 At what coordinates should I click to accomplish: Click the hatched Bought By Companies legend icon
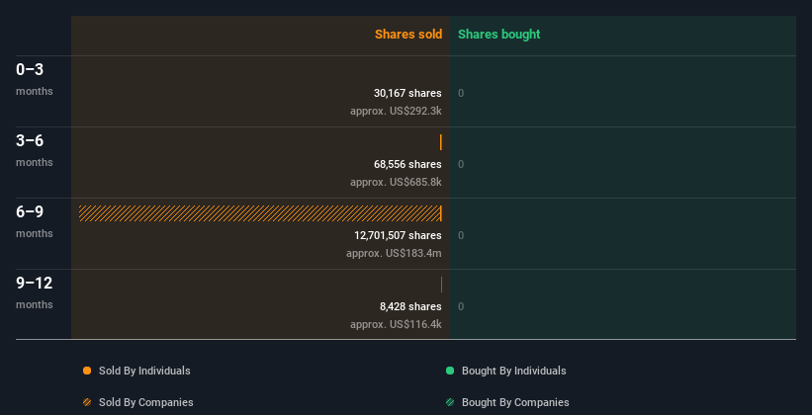(x=450, y=402)
